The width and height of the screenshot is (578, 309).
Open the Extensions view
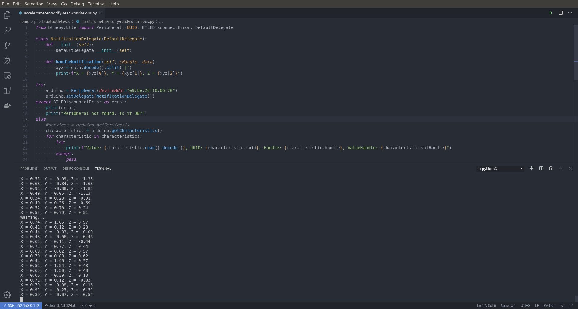tap(7, 90)
